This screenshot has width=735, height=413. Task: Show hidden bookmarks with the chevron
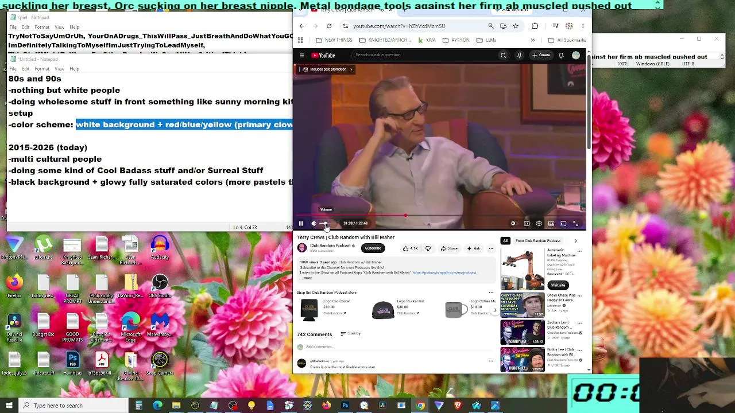[x=533, y=40]
